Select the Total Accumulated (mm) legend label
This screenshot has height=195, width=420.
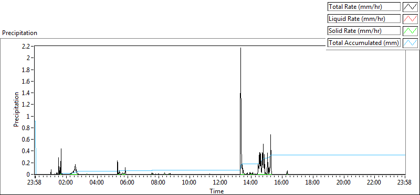click(x=364, y=43)
